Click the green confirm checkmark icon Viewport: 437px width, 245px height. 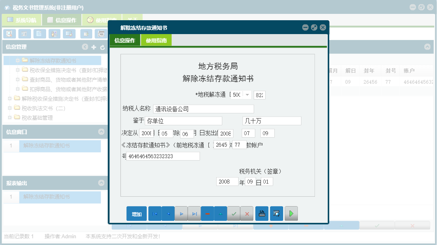pos(234,213)
